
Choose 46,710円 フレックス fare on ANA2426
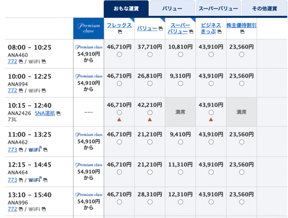[x=120, y=112]
